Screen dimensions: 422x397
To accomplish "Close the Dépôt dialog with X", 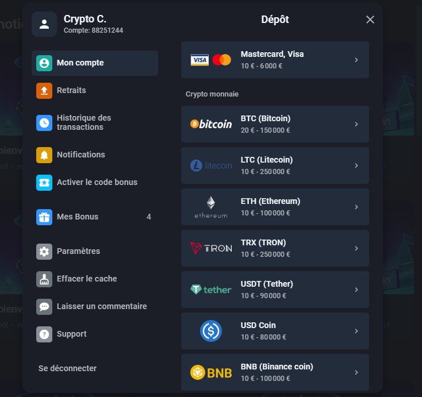I will [x=370, y=20].
